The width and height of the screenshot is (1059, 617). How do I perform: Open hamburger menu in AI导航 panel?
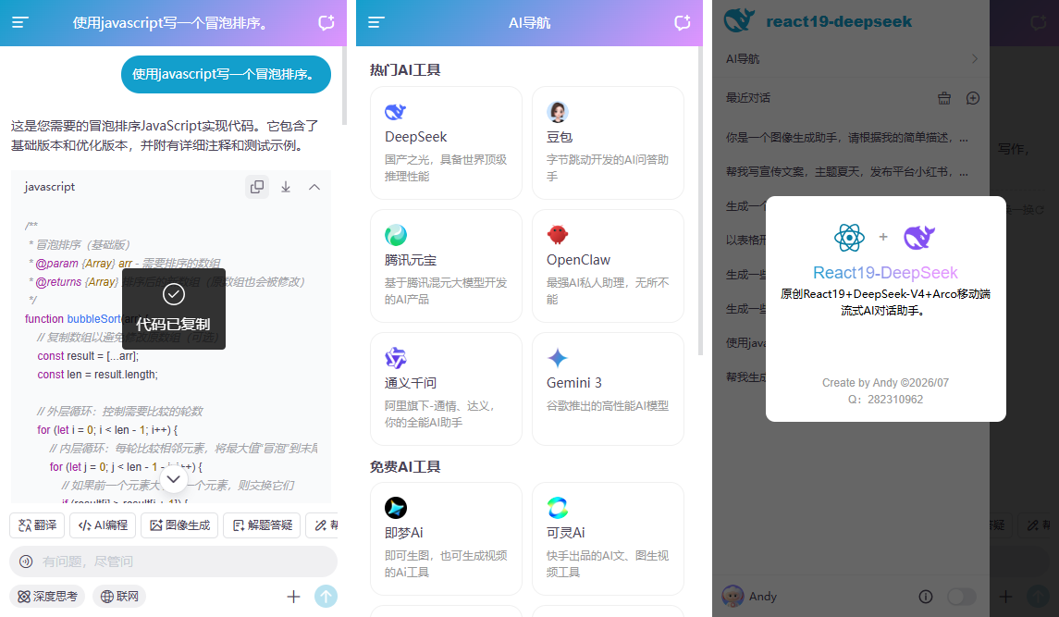coord(376,22)
